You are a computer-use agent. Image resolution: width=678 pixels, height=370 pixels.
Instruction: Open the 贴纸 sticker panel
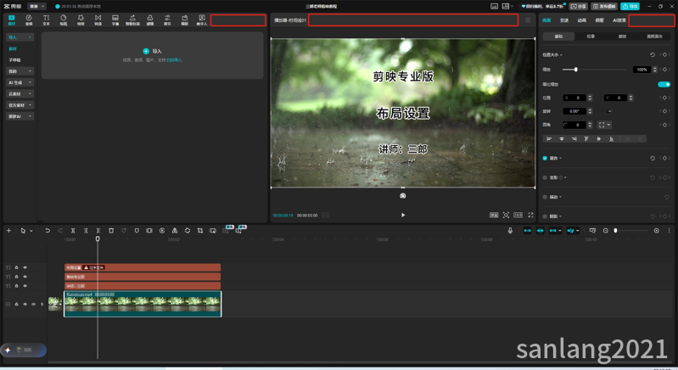pyautogui.click(x=64, y=20)
